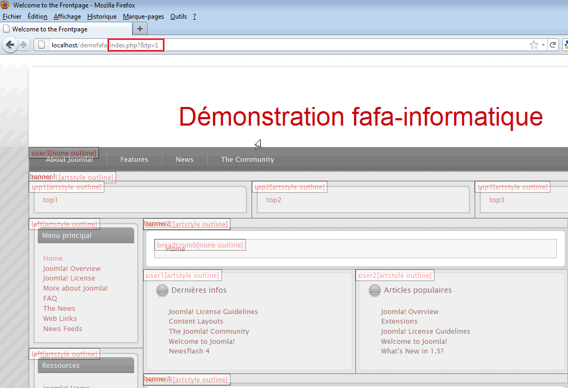Click the Firefox logo in title bar
The width and height of the screenshot is (568, 388).
pyautogui.click(x=5, y=5)
